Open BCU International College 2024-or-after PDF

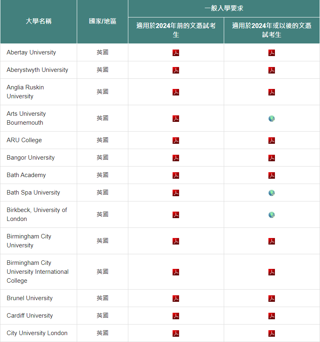[x=272, y=272]
